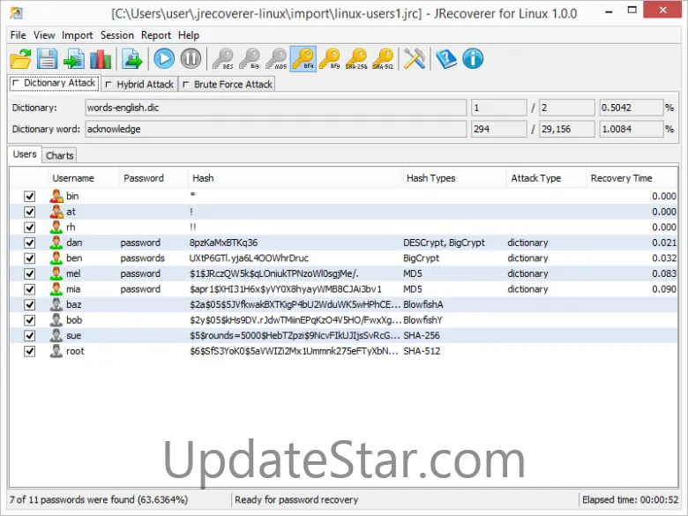688x516 pixels.
Task: Select sue's SHA-256 hash type cell
Action: click(x=422, y=336)
